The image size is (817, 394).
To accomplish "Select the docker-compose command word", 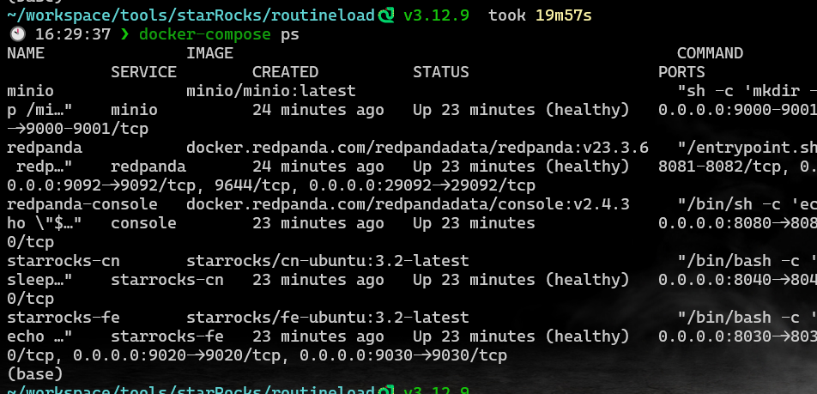I will pos(205,35).
